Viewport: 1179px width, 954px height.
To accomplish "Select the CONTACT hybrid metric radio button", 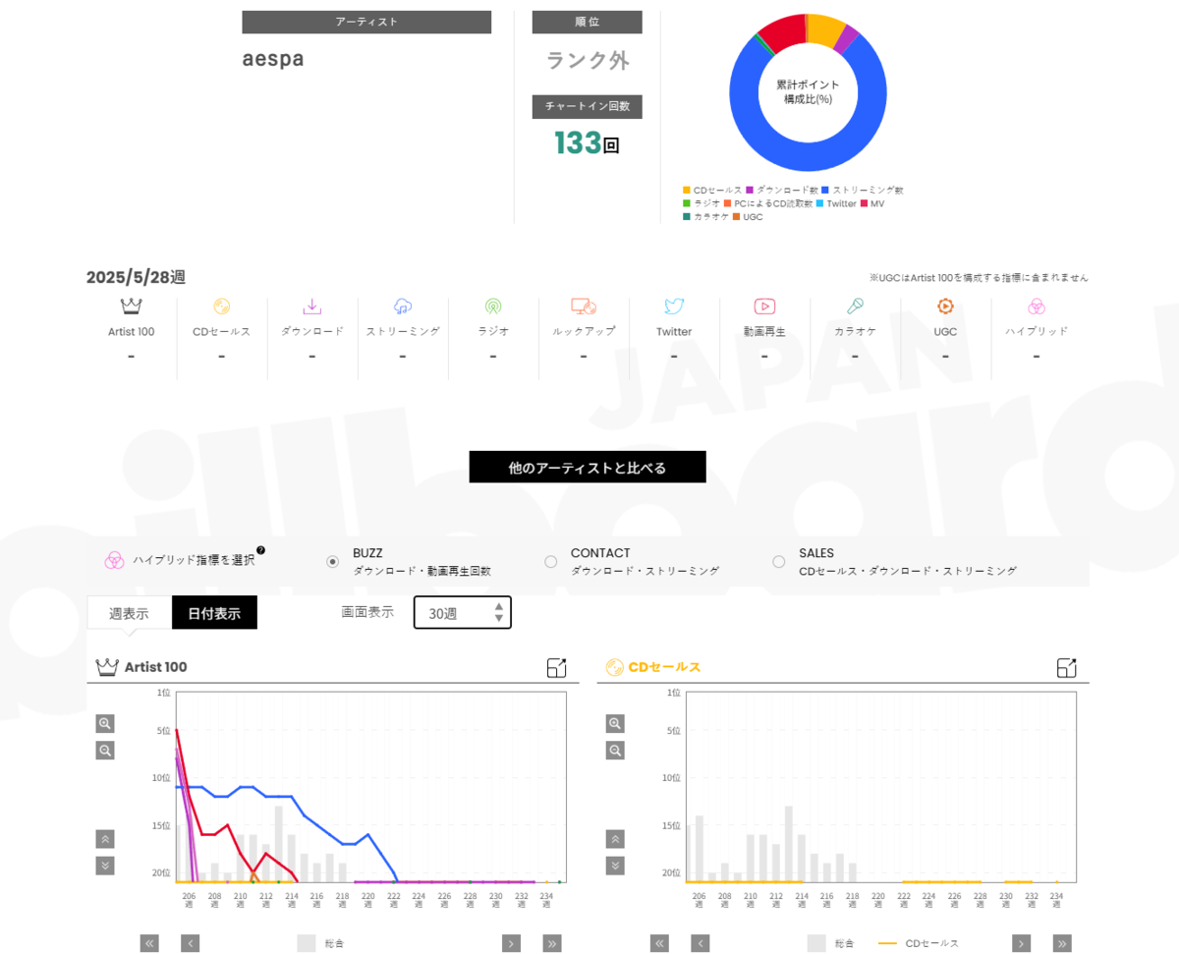I will pos(551,562).
